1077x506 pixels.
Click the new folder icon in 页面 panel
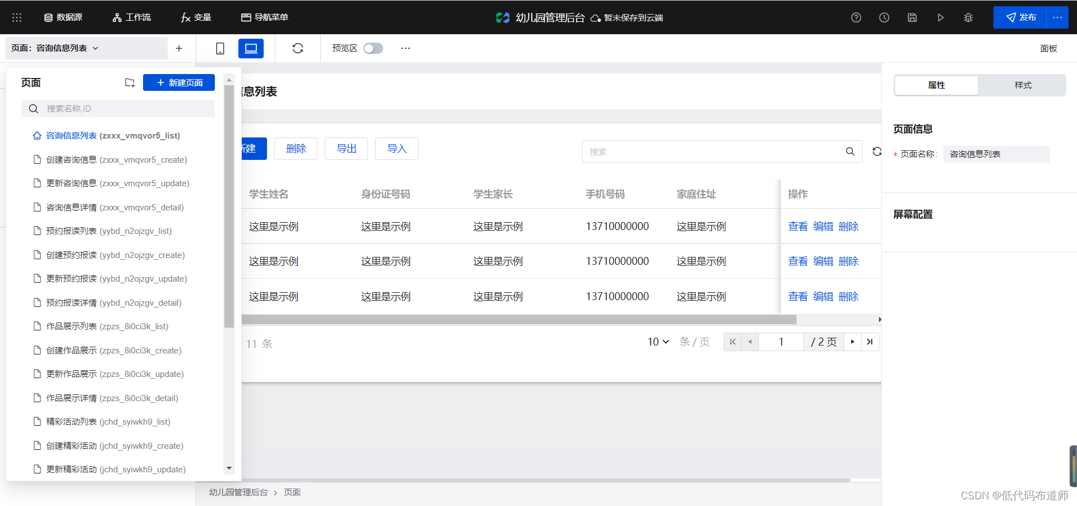click(130, 82)
